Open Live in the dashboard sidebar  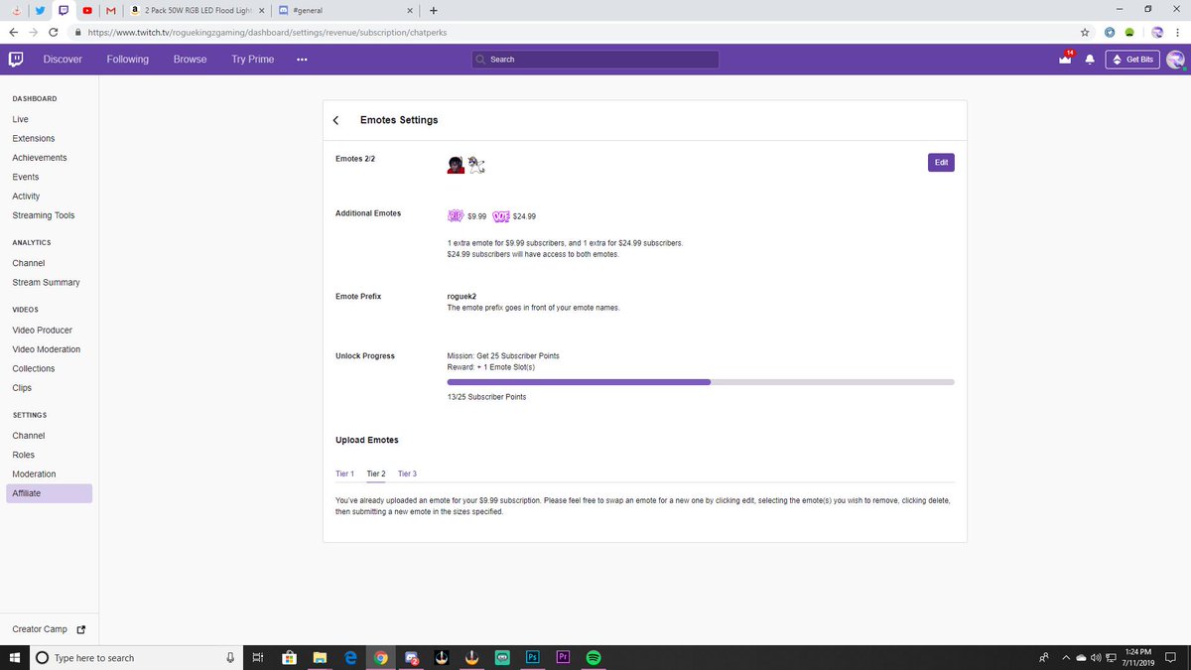tap(20, 119)
